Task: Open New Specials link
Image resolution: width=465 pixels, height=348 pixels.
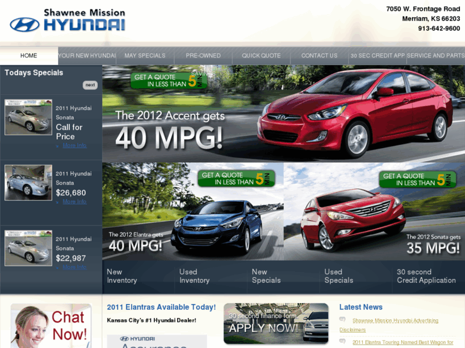Action: (x=266, y=276)
